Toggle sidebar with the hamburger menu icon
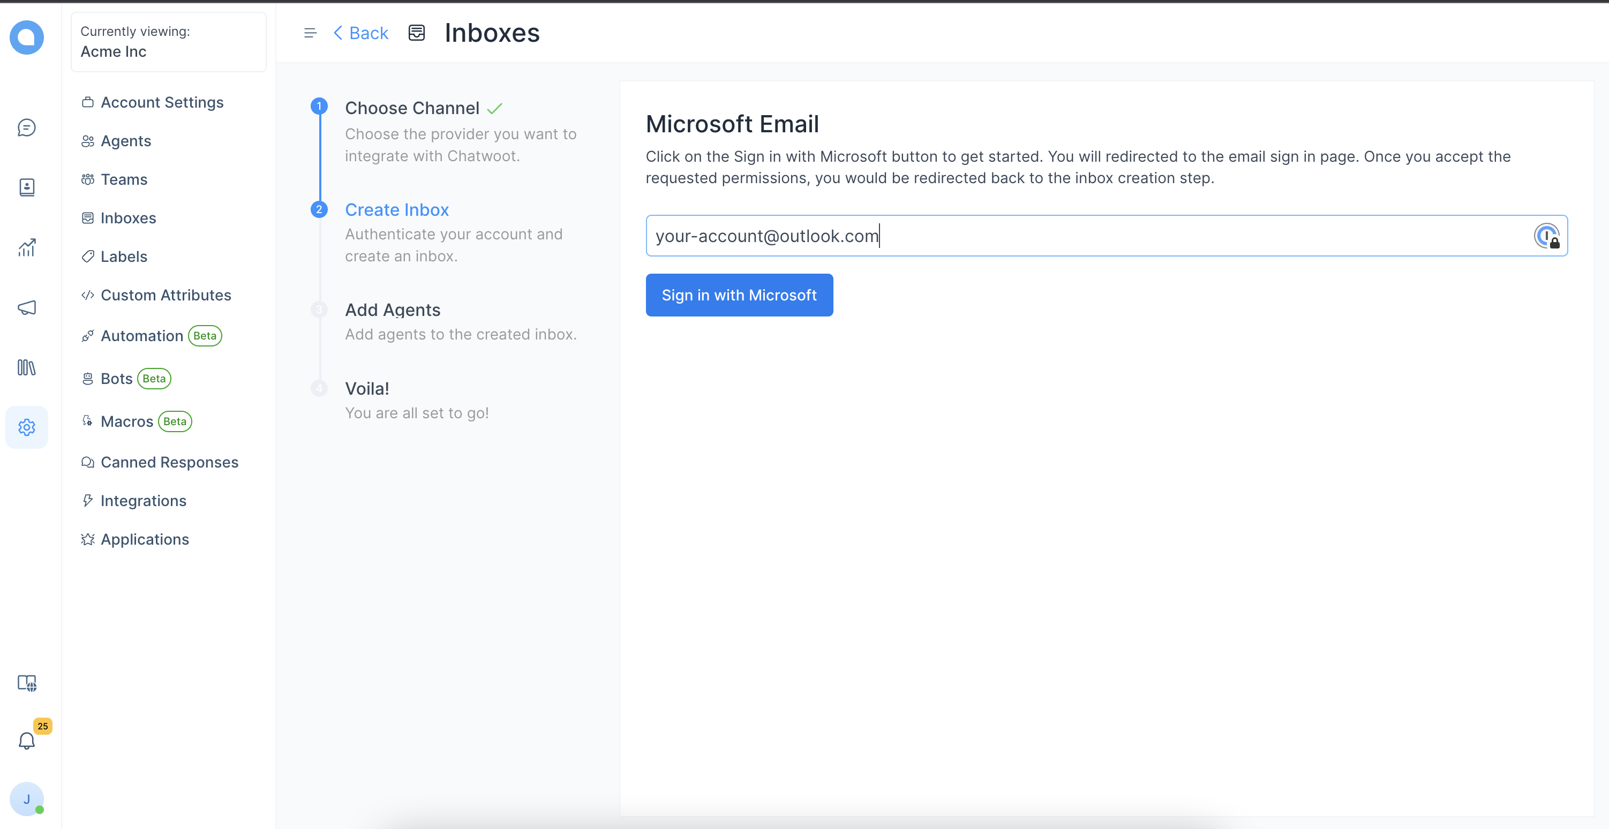This screenshot has width=1609, height=829. click(x=310, y=33)
